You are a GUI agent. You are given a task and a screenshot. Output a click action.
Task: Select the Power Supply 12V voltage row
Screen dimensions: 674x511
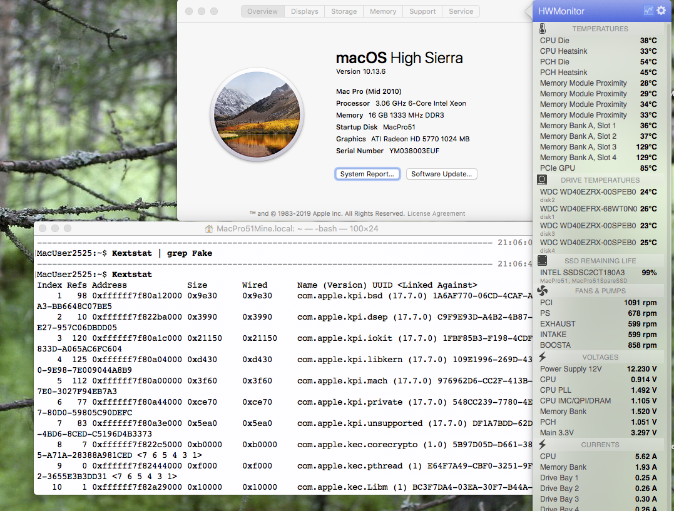pyautogui.click(x=598, y=369)
